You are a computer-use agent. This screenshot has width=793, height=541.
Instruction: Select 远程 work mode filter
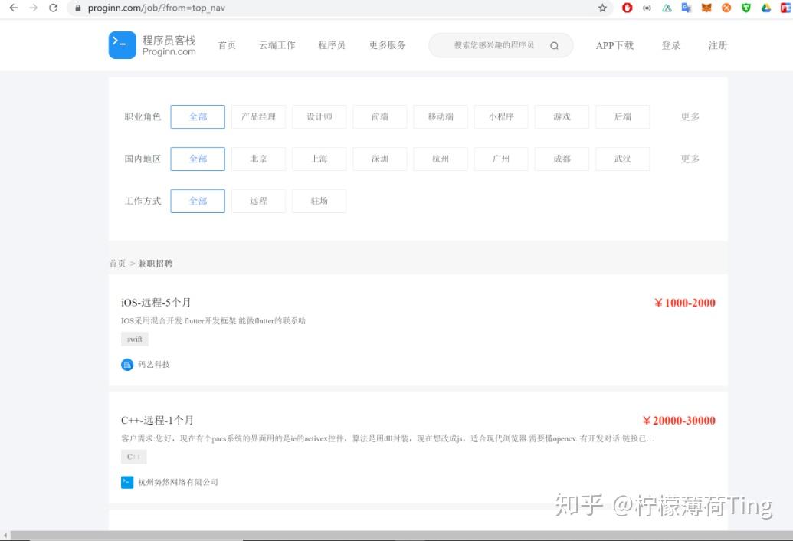(258, 202)
